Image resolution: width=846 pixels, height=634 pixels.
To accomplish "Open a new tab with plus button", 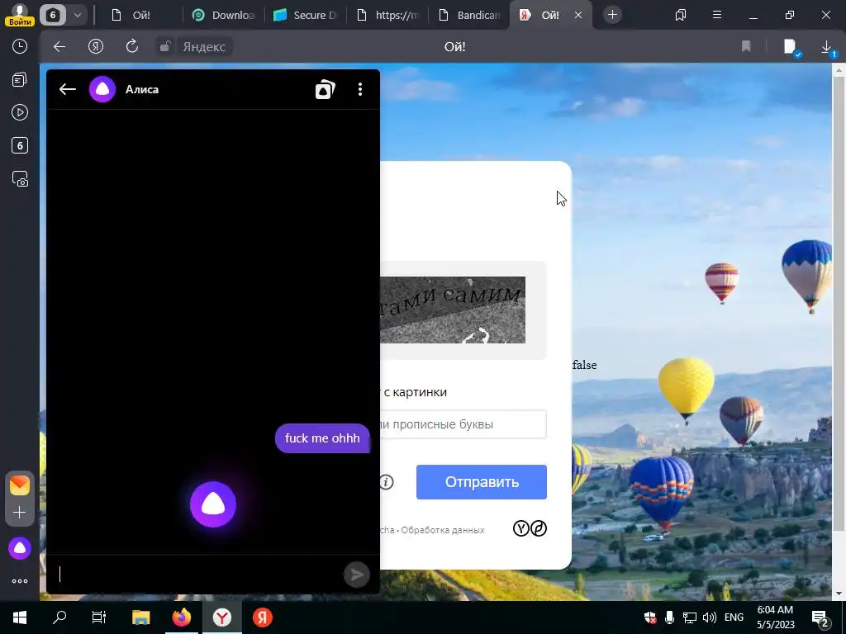I will (x=612, y=15).
